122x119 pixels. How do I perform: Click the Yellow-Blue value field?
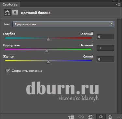tap(105, 59)
